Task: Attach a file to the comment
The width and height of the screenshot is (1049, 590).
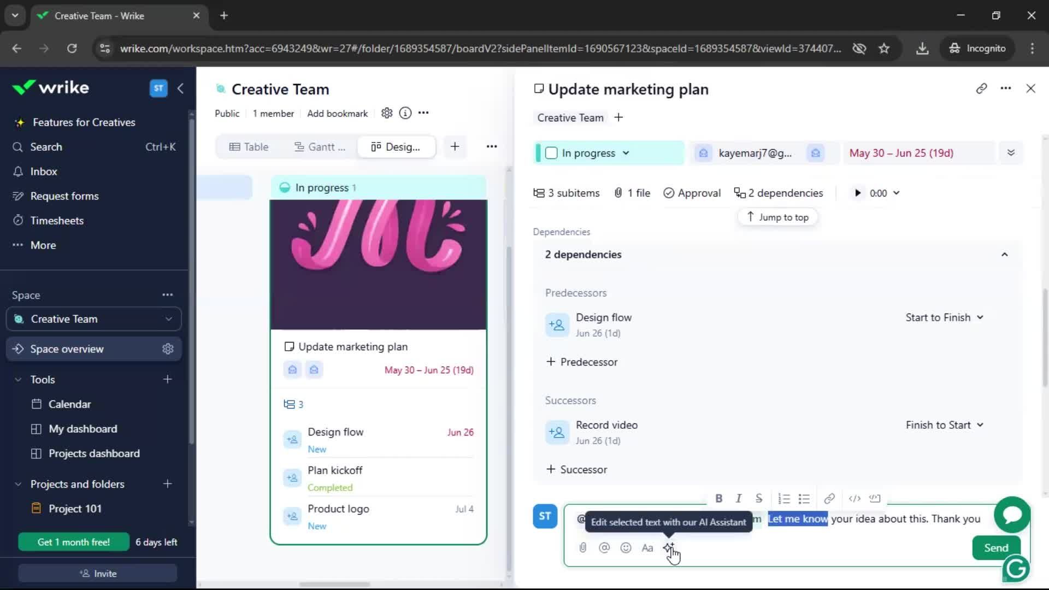Action: click(583, 547)
